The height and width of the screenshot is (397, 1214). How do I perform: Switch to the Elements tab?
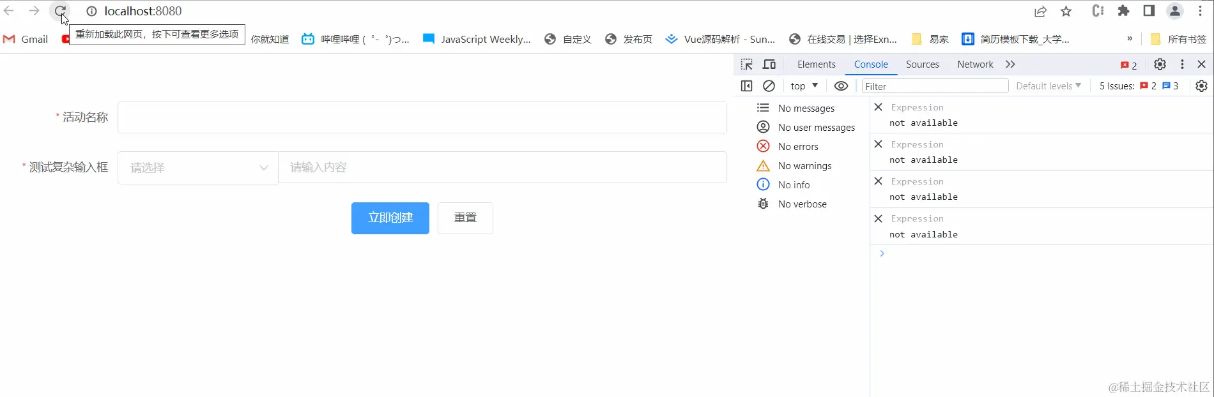(x=816, y=64)
